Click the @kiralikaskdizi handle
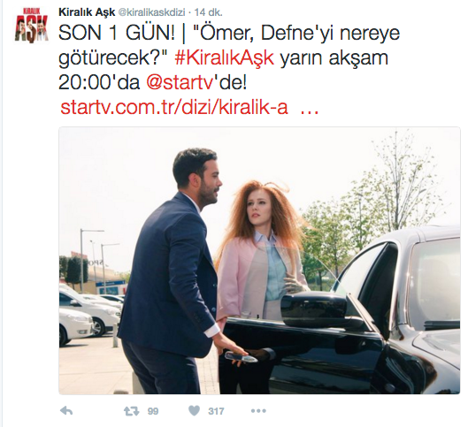The height and width of the screenshot is (427, 468). [x=152, y=12]
